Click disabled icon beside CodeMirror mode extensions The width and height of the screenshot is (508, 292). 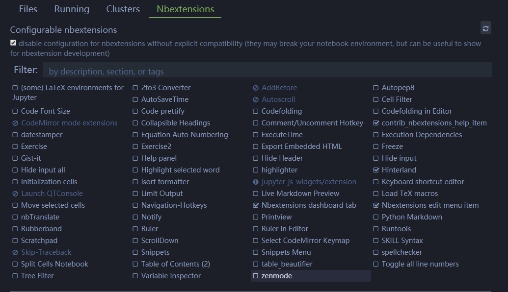click(15, 123)
